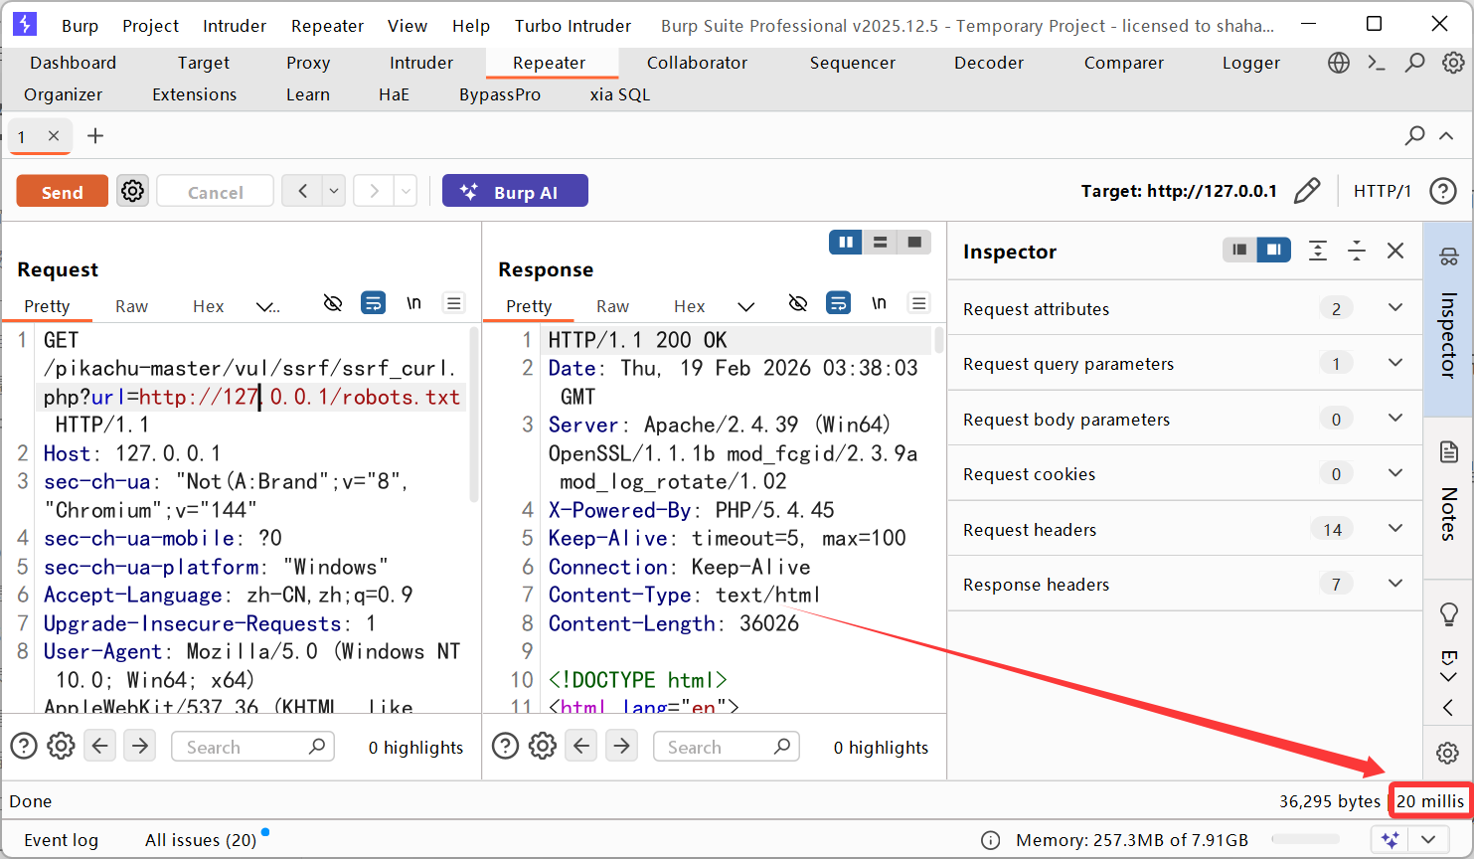1474x859 pixels.
Task: Toggle non-printable characters in Request
Action: tap(333, 303)
